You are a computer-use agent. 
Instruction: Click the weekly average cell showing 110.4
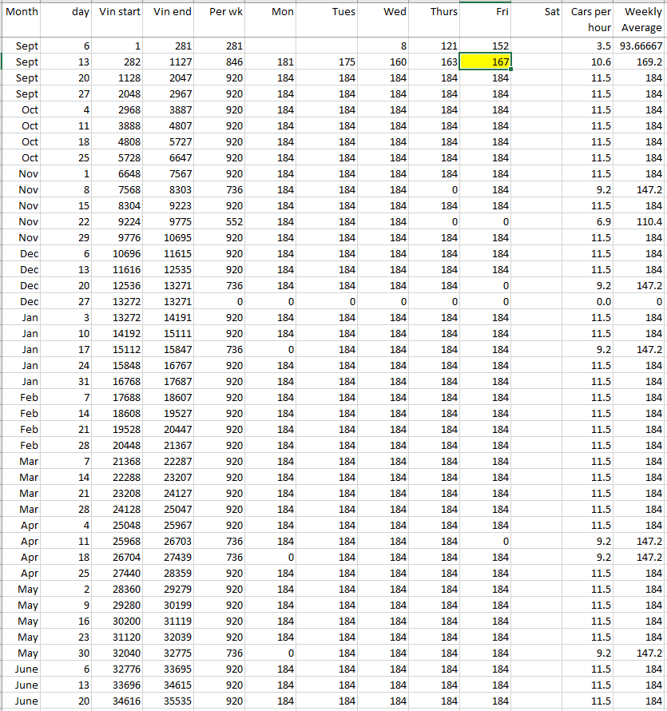point(641,222)
